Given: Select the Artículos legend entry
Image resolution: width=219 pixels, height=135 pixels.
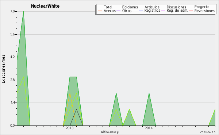Looking at the screenshot, I should [149, 7].
